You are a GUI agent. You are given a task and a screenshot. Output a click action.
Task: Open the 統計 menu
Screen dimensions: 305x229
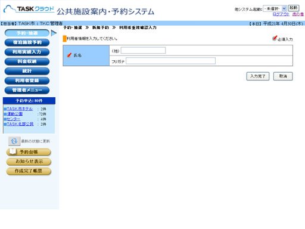click(27, 71)
